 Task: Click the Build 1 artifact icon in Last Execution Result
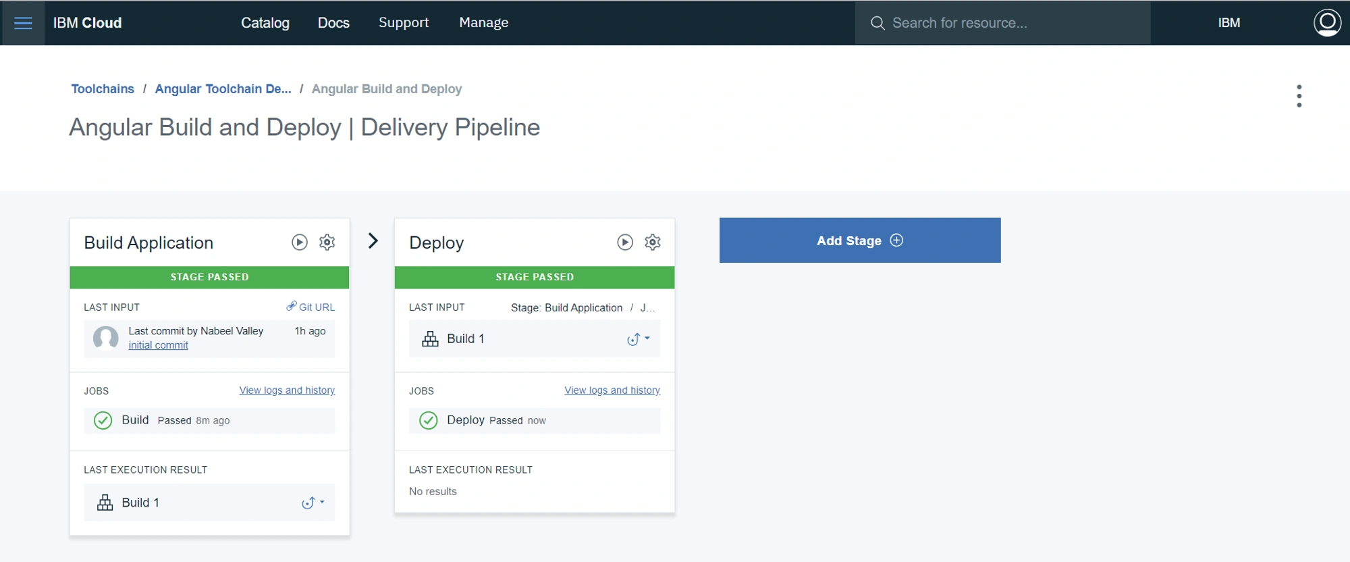tap(105, 503)
